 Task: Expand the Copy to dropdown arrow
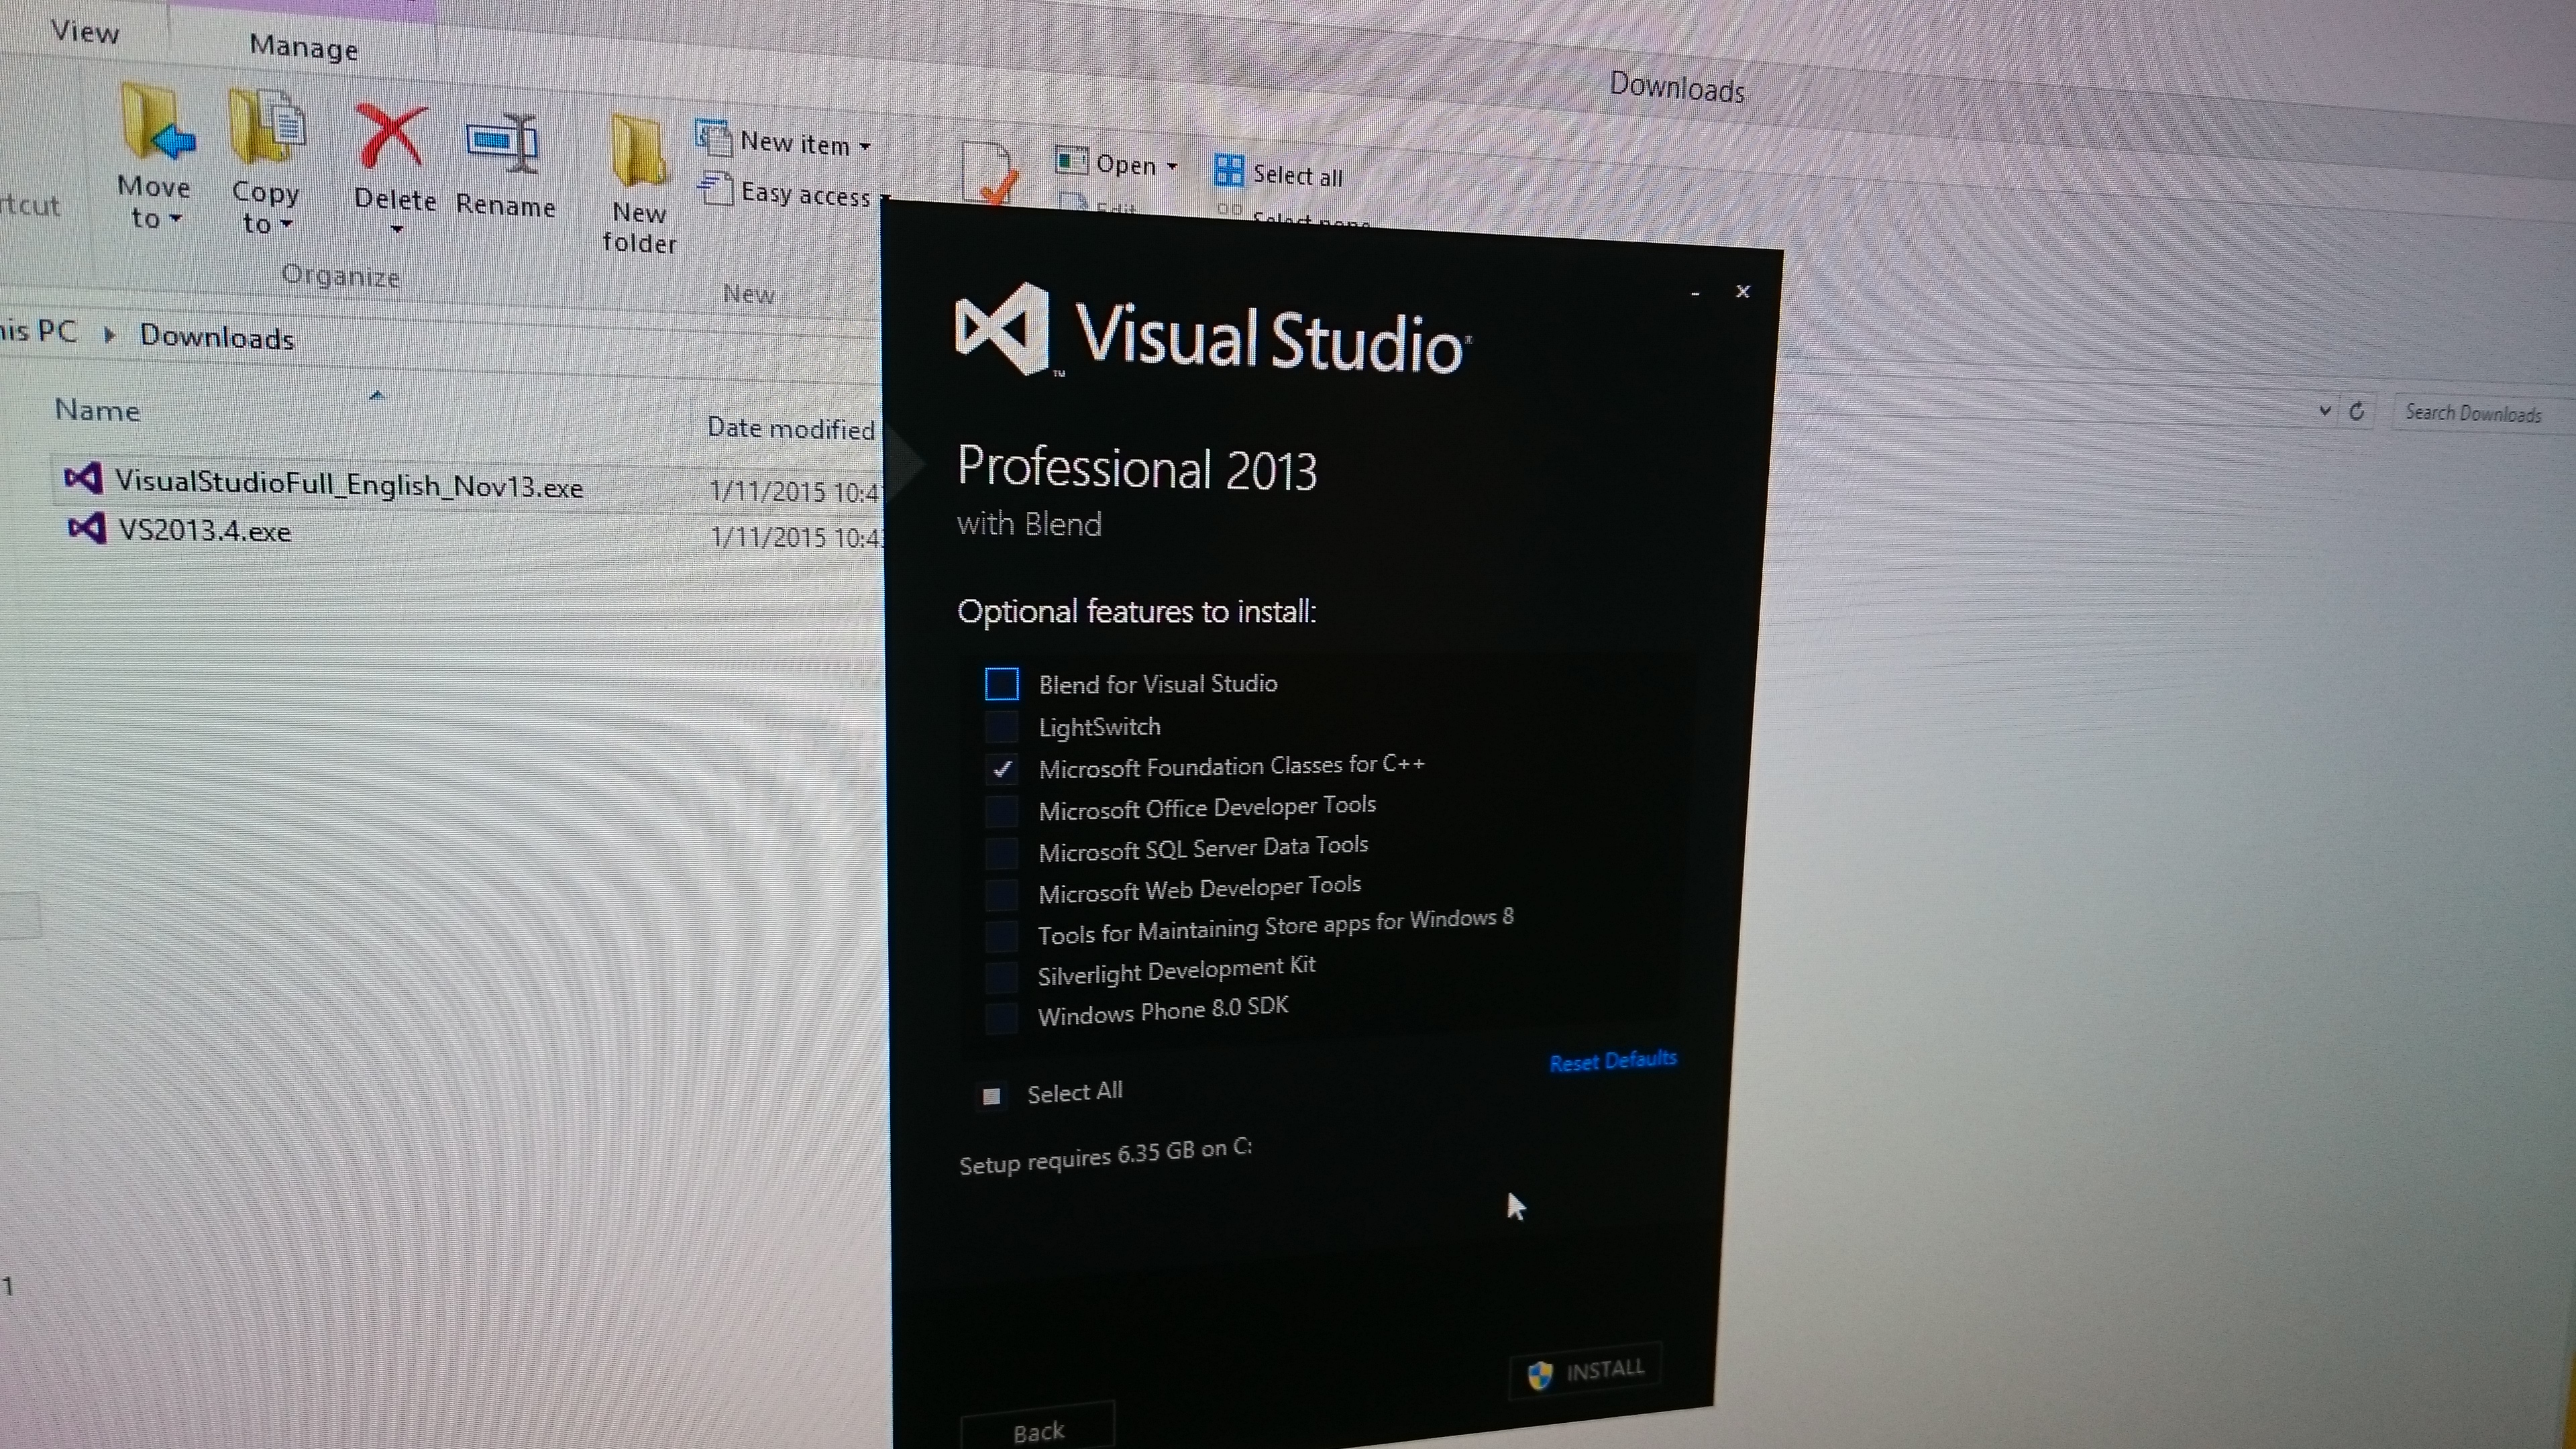point(286,224)
